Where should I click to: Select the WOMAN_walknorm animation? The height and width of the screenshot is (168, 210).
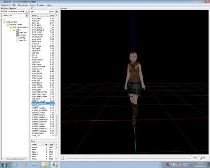pos(43,122)
